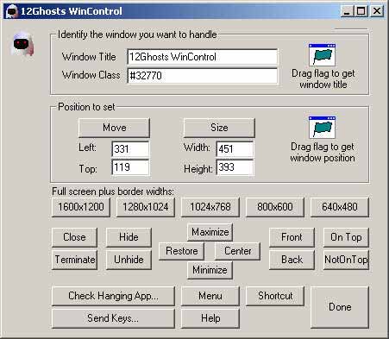Click the Shortcut button
389x339 pixels.
[x=275, y=296]
